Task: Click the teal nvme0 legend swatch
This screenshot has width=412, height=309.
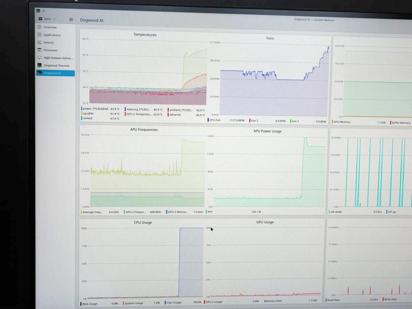Action: (x=82, y=118)
